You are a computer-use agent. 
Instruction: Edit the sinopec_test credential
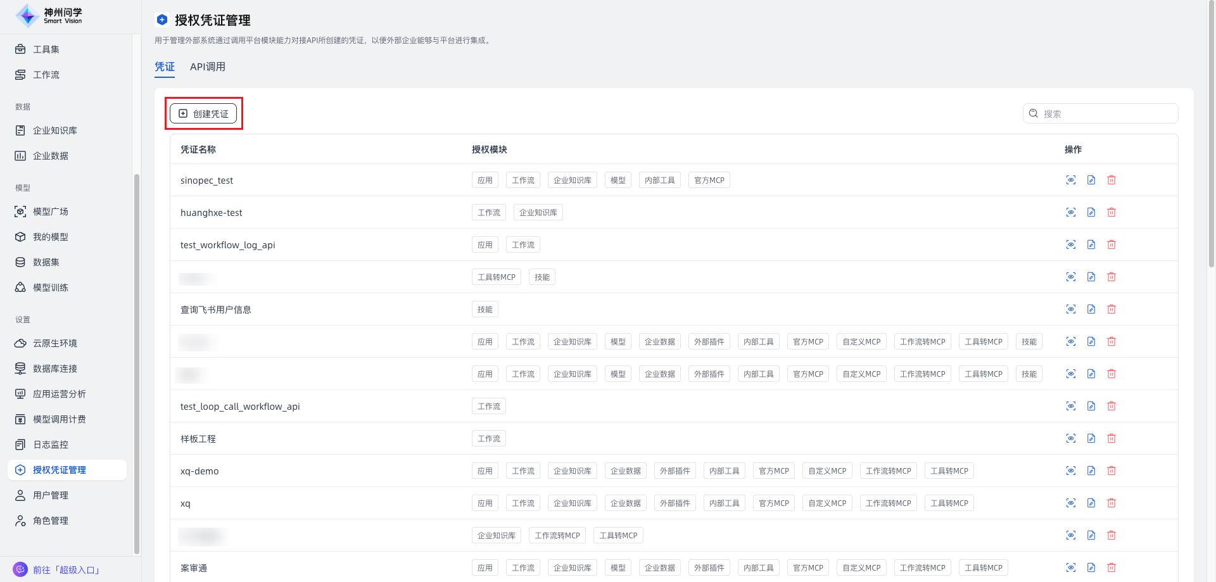coord(1091,180)
